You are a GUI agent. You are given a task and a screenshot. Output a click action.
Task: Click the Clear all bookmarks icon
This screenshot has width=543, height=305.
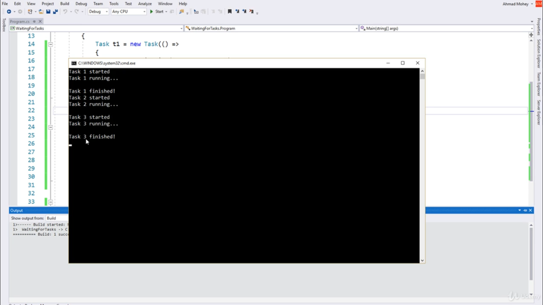pos(252,12)
